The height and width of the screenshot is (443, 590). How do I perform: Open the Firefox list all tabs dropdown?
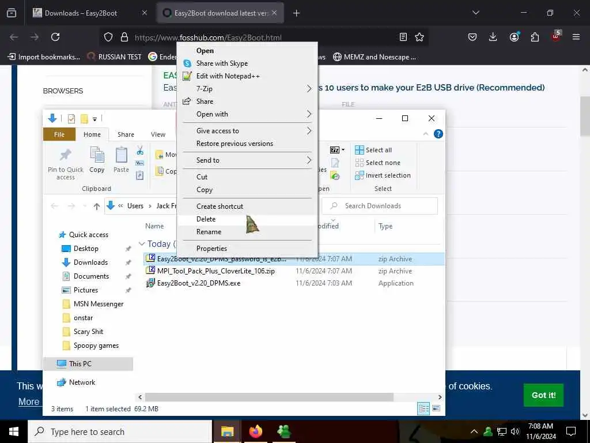(475, 13)
